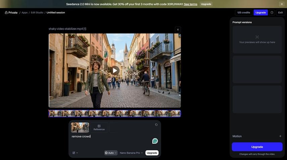Click the Prompt versions heading
Viewport: 287px width, 160px height.
click(x=242, y=22)
